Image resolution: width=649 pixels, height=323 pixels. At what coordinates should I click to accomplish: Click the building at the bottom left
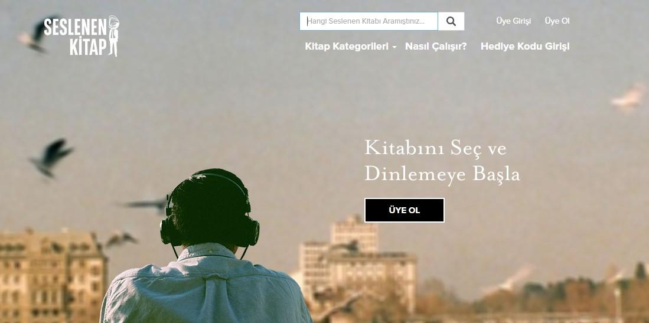tap(53, 275)
